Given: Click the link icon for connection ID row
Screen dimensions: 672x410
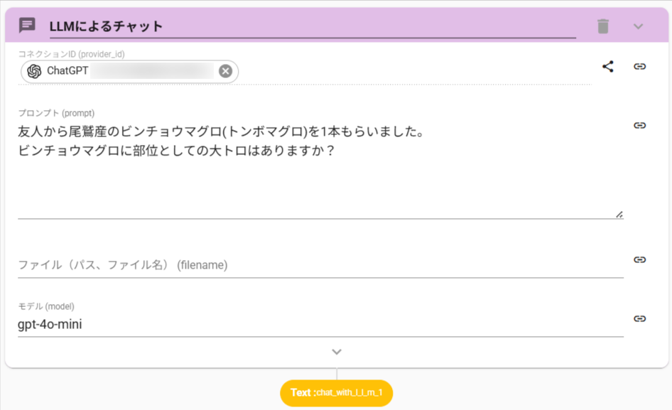Looking at the screenshot, I should pyautogui.click(x=639, y=67).
